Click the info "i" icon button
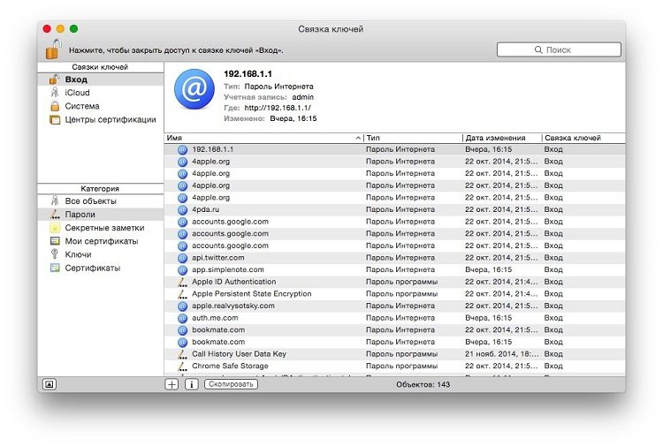 (191, 384)
